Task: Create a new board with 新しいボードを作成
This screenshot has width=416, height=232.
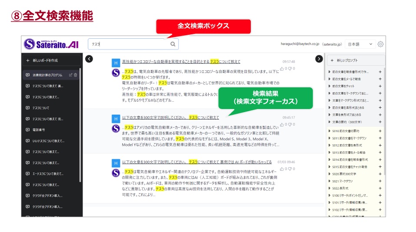Action: coord(51,60)
